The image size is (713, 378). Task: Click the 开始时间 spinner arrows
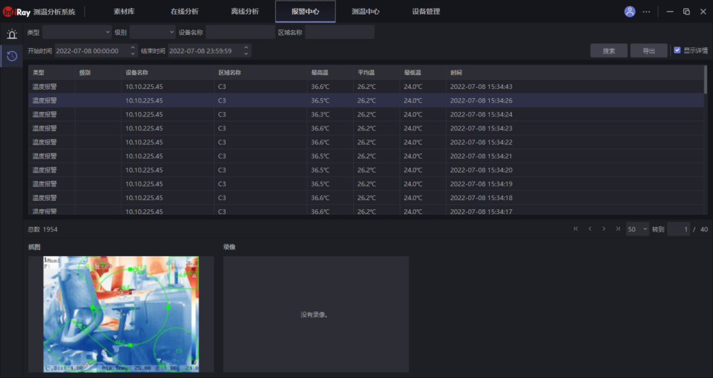click(133, 51)
